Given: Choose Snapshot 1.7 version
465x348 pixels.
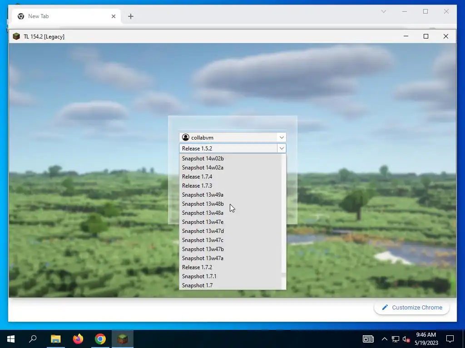Looking at the screenshot, I should [x=230, y=285].
